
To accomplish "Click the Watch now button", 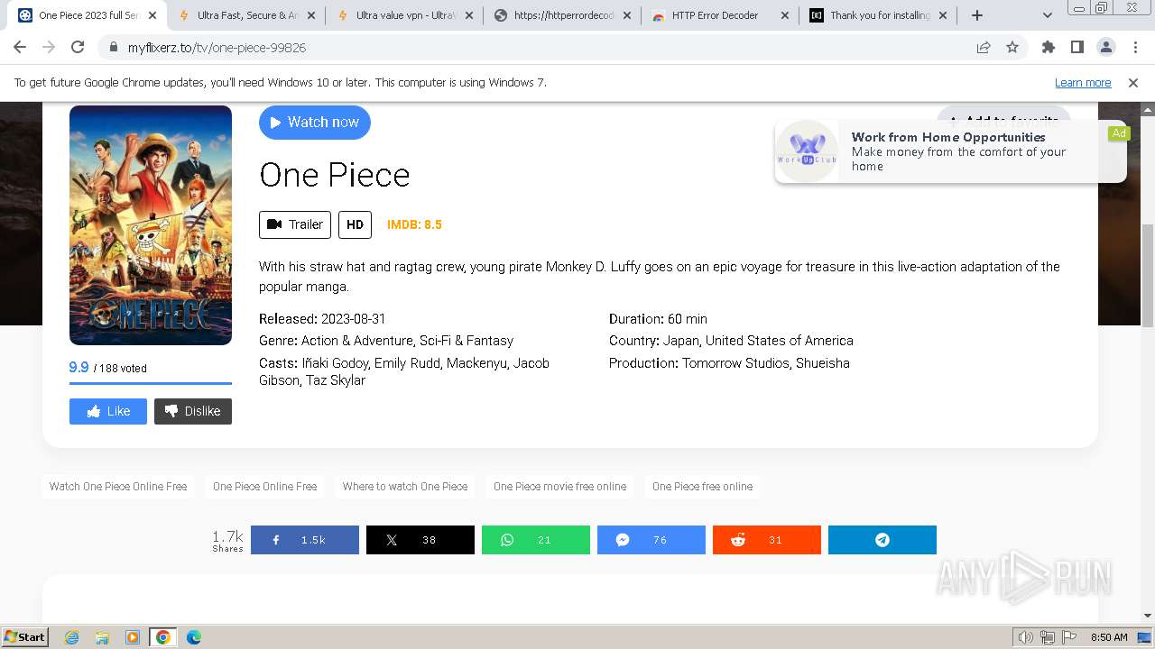I will click(314, 123).
